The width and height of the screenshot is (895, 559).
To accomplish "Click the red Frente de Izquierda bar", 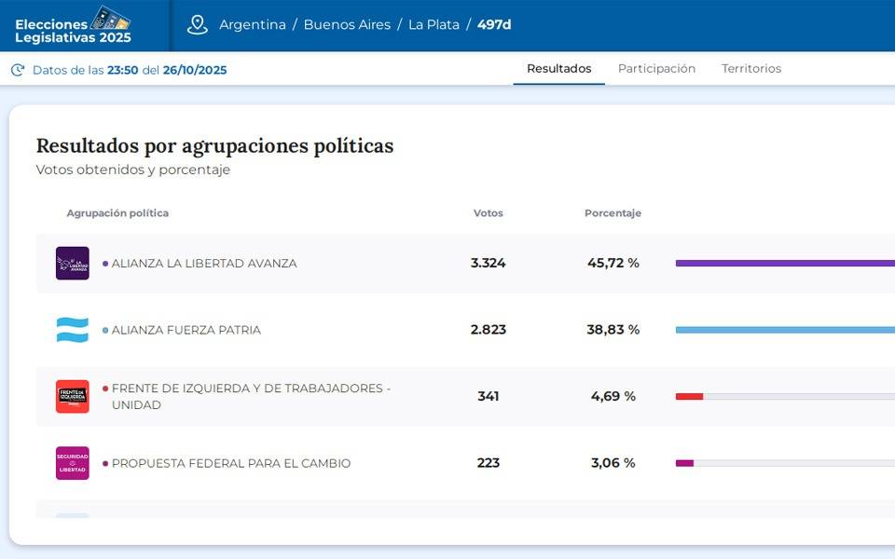I will [x=689, y=397].
